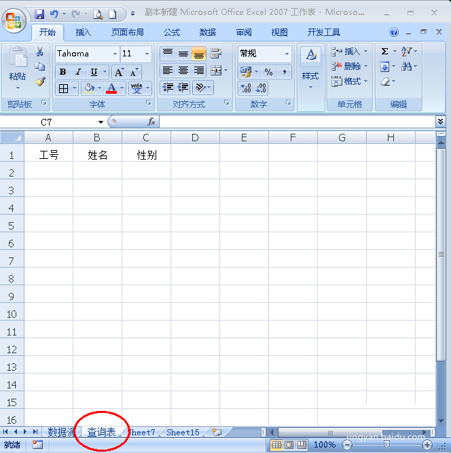Toggle bold formatting
The width and height of the screenshot is (451, 453).
click(x=62, y=72)
